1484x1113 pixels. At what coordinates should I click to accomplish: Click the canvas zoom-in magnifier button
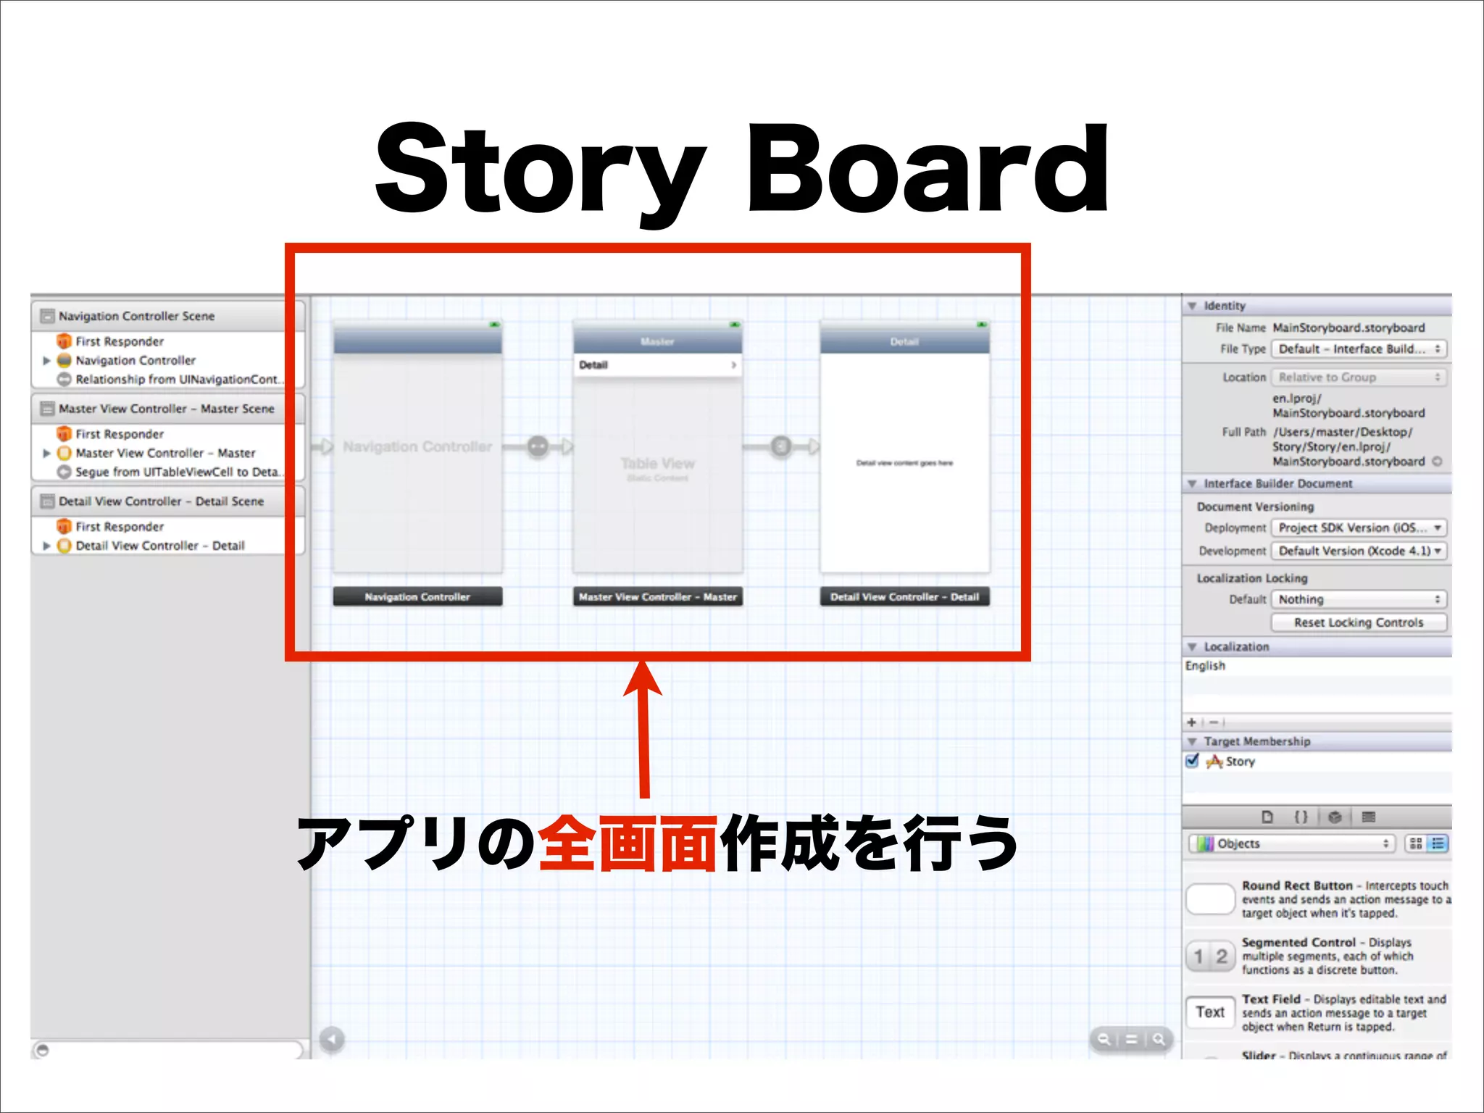(x=1159, y=1039)
